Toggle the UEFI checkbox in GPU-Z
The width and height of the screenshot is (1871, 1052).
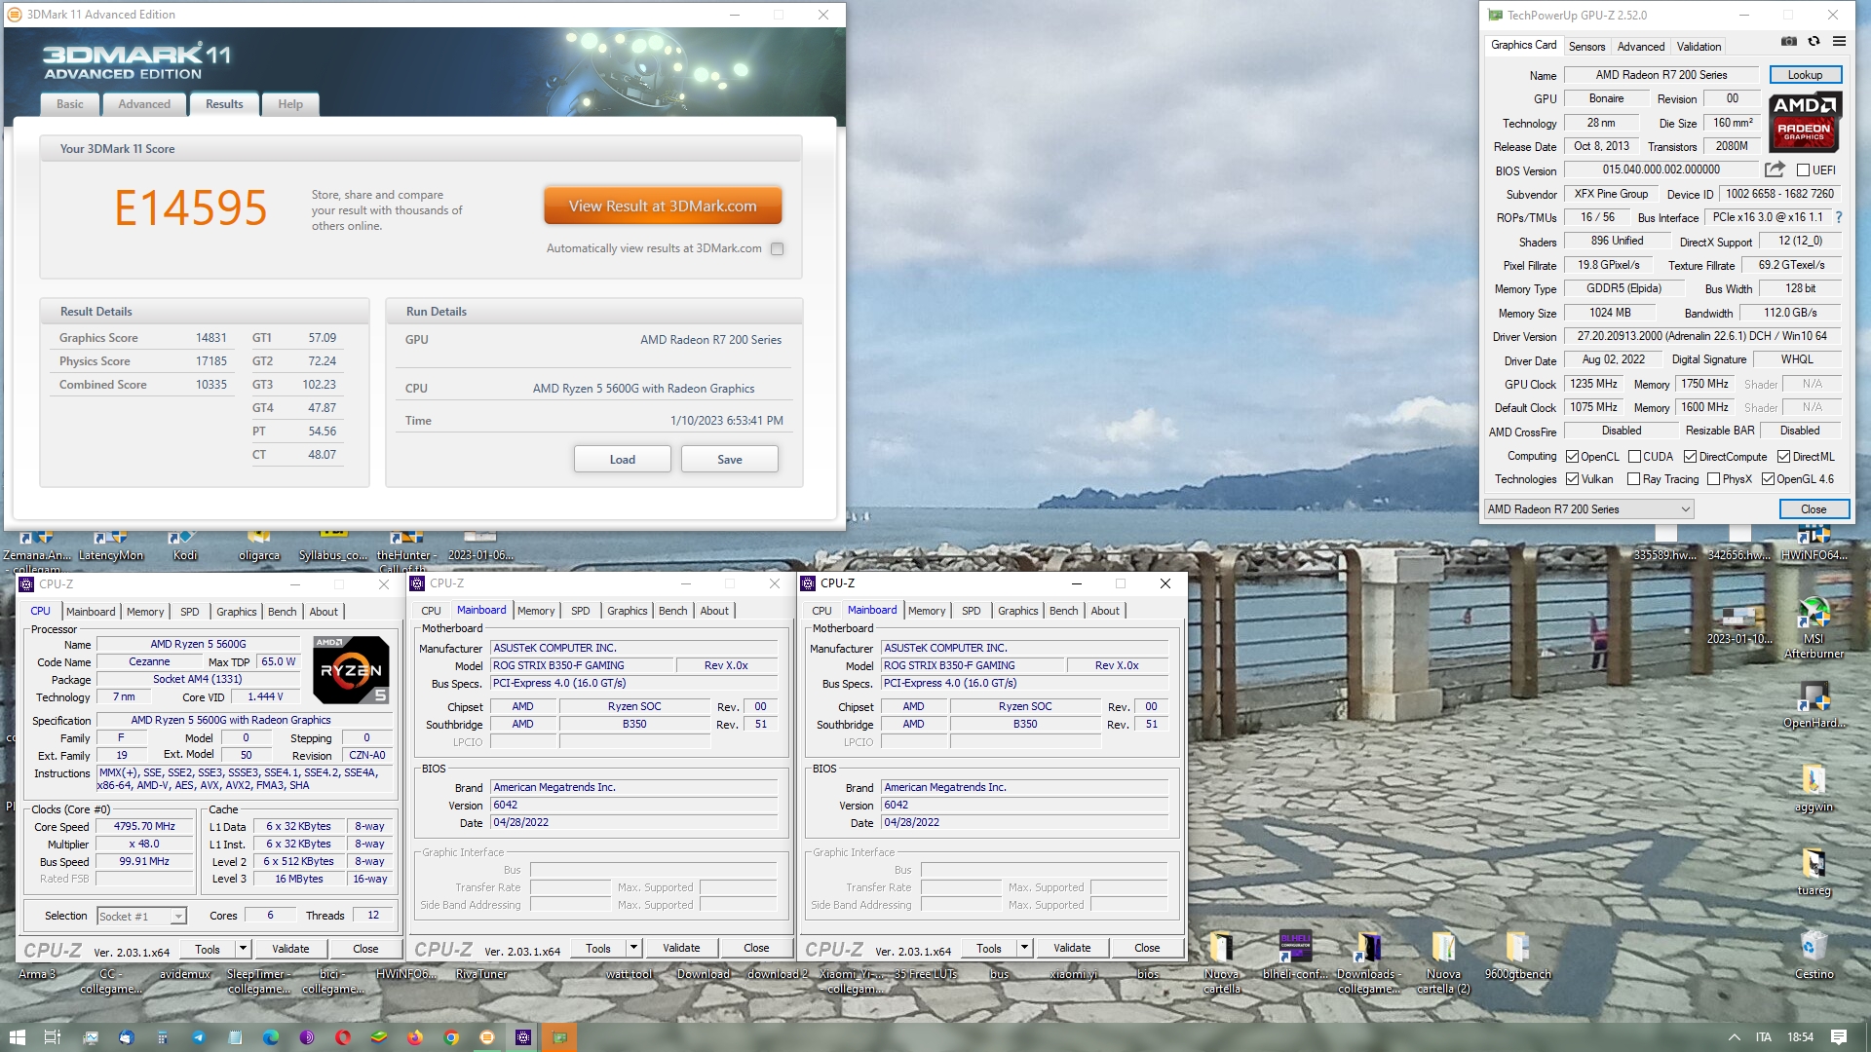[x=1803, y=170]
